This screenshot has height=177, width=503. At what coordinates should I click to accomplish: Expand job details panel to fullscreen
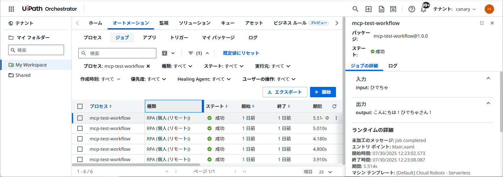[x=482, y=23]
